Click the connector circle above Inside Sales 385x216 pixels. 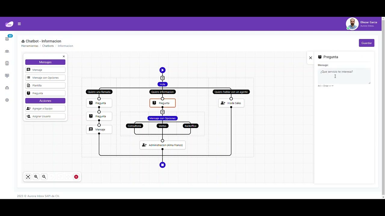point(231,99)
